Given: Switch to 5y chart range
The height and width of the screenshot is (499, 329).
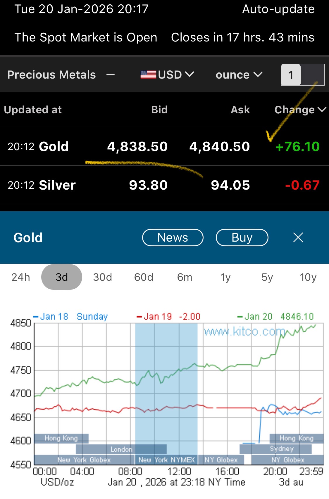Looking at the screenshot, I should [267, 277].
